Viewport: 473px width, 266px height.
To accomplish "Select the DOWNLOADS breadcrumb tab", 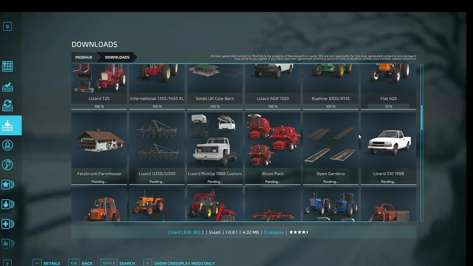I will (117, 57).
